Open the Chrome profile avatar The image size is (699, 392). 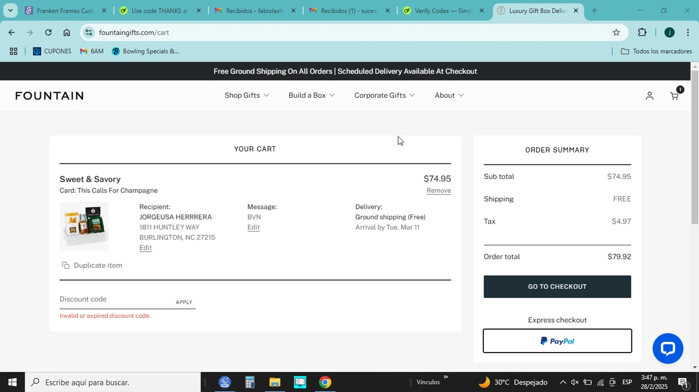coord(669,33)
